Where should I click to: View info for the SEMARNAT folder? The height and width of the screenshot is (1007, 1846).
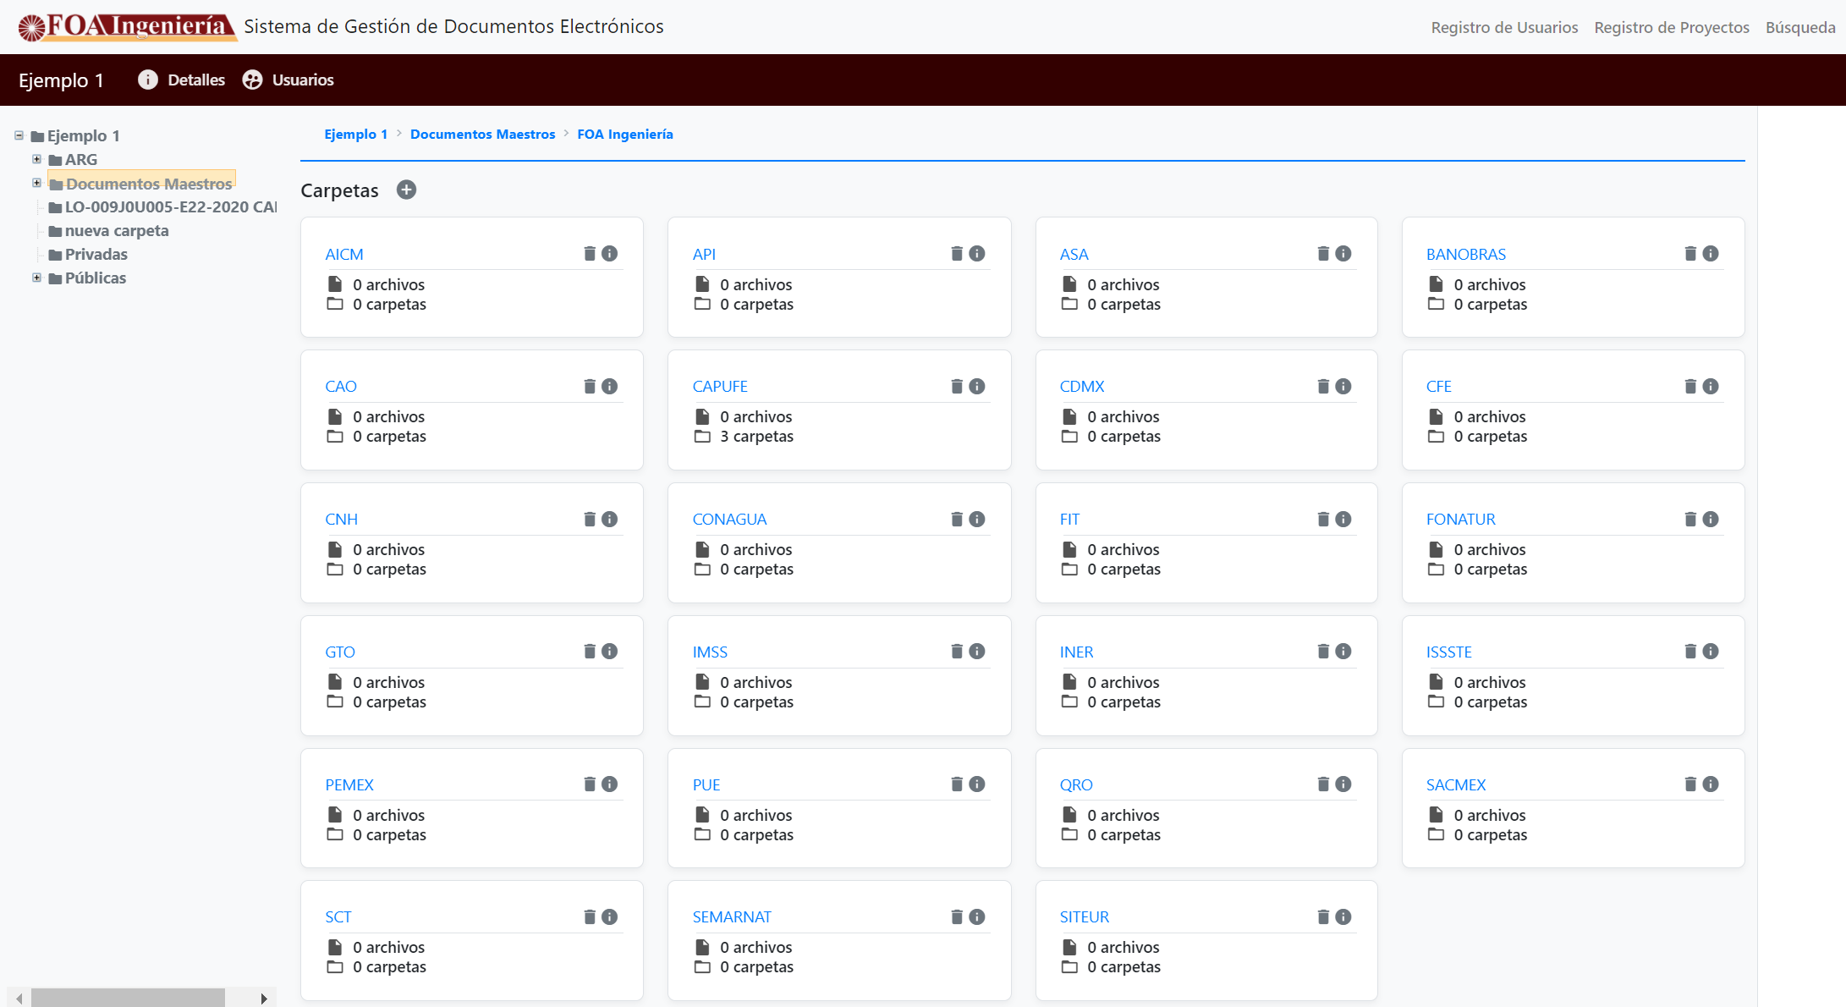pos(977,917)
